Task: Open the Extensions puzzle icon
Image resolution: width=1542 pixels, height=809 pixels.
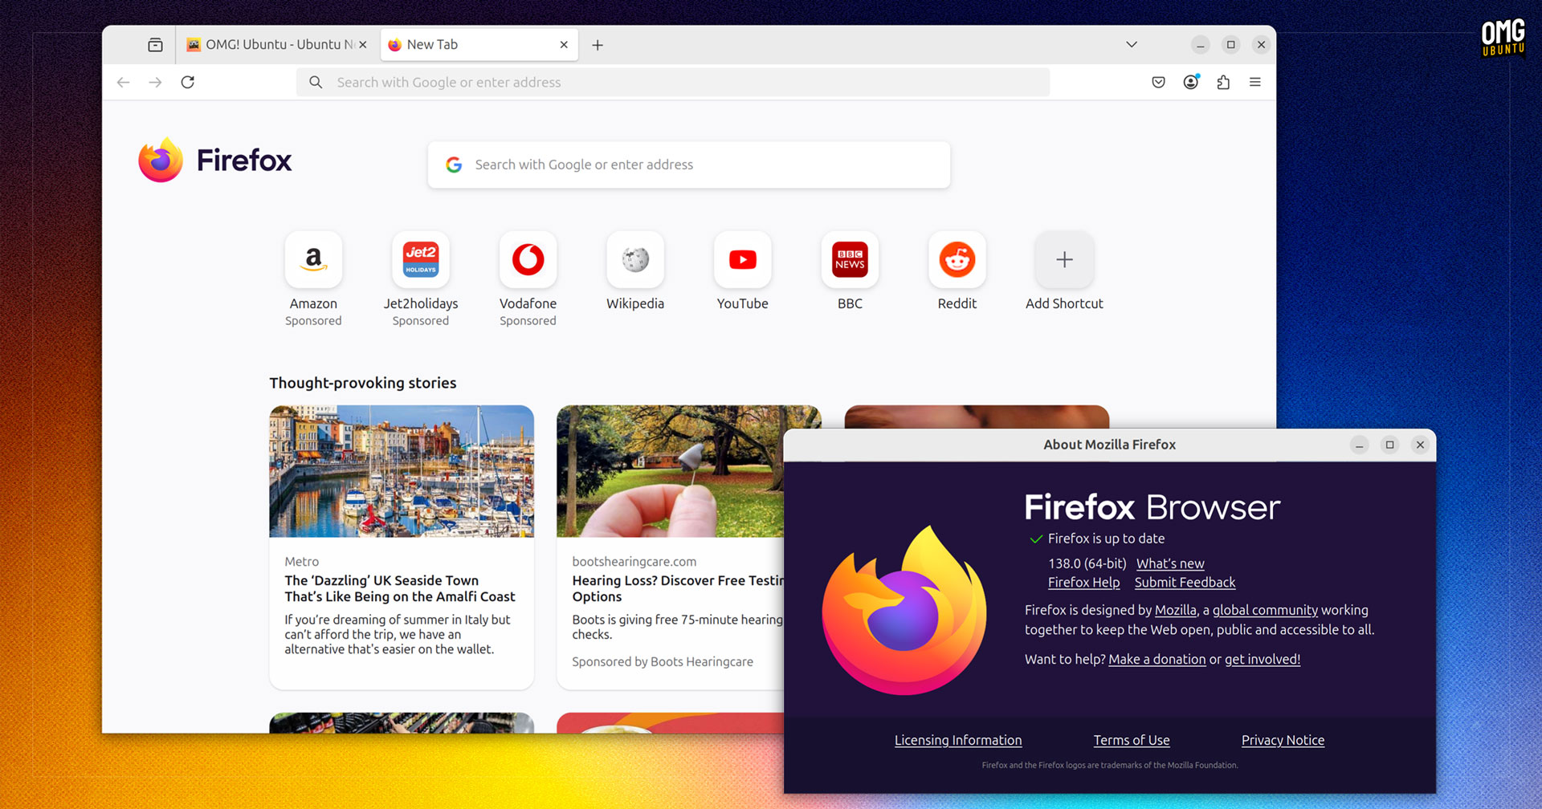Action: [1223, 82]
